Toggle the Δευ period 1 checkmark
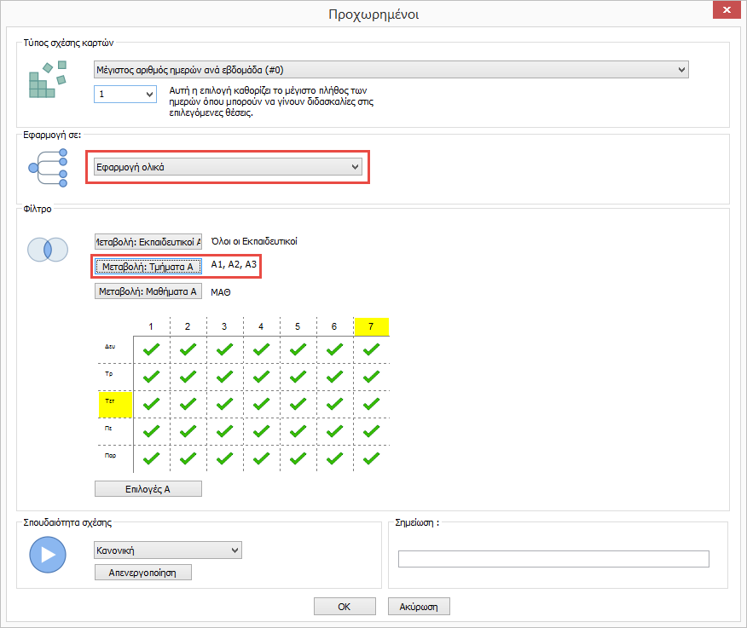Viewport: 747px width, 628px height. click(152, 349)
